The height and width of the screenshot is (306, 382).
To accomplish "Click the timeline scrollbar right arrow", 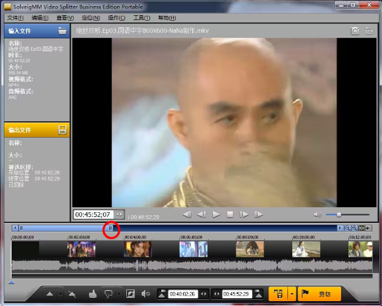I will click(x=340, y=228).
